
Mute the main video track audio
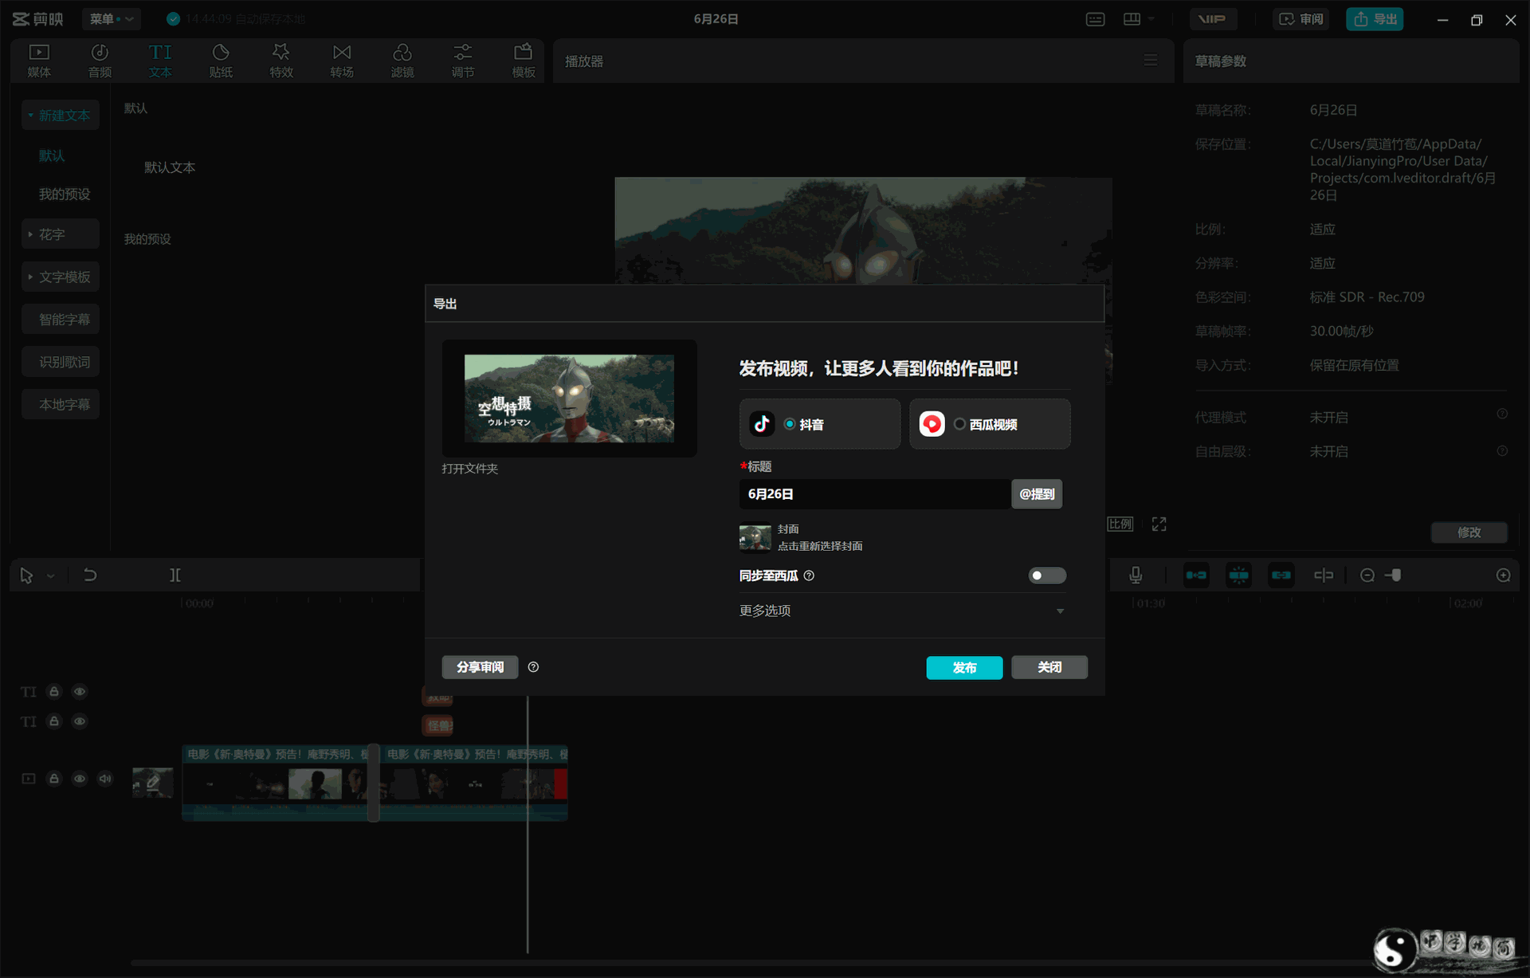[x=105, y=779]
